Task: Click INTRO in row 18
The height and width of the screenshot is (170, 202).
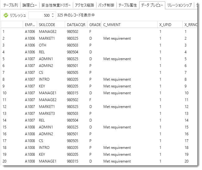Action: point(44,148)
